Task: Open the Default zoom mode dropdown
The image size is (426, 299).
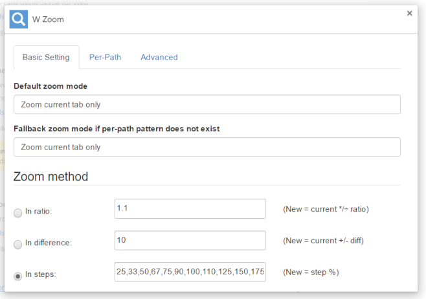Action: (x=207, y=104)
